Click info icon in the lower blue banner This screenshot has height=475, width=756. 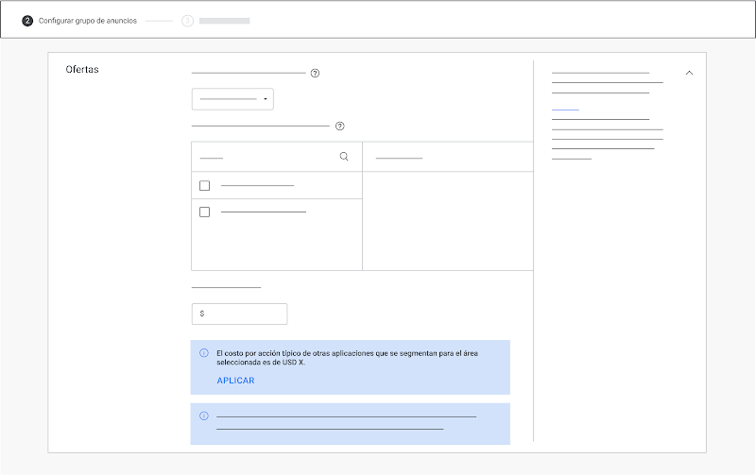point(204,416)
